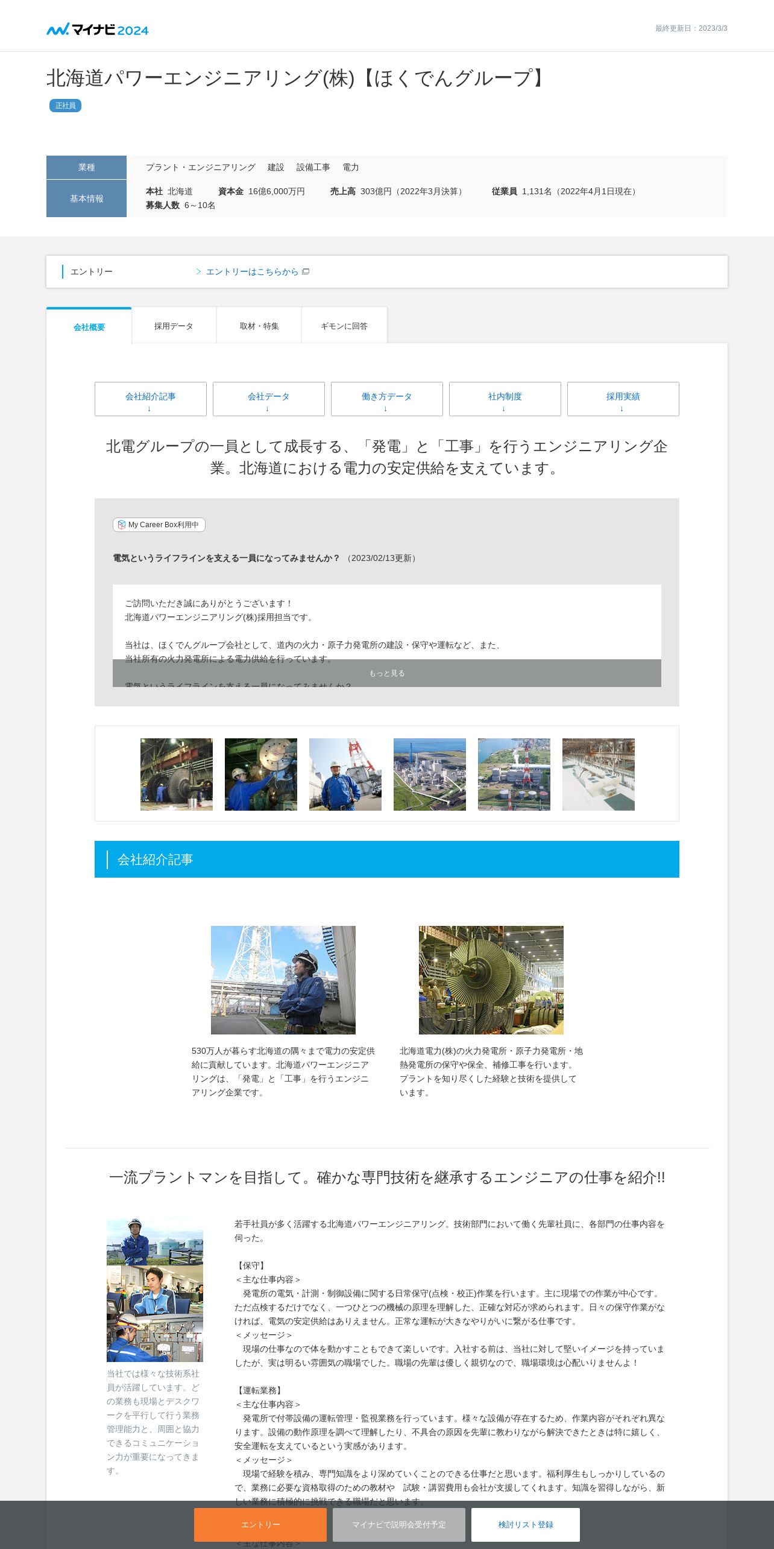Click the 【保守】 section heading
Viewport: 774px width, 1549px height.
pyautogui.click(x=251, y=1265)
